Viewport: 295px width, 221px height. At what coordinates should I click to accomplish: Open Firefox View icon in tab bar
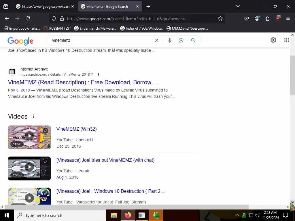coord(6,7)
